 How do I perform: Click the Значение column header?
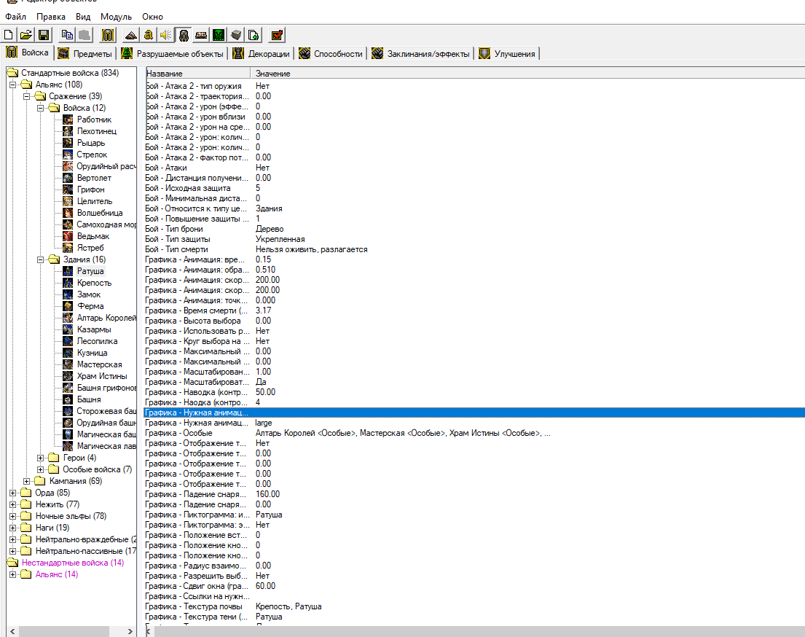[527, 74]
